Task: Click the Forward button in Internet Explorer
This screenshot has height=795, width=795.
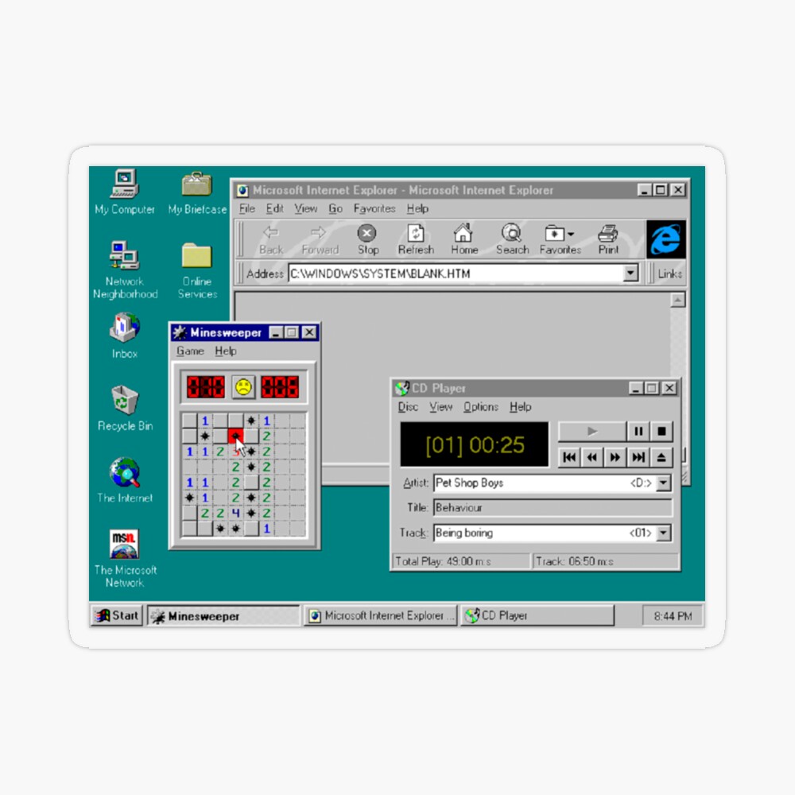Action: (x=320, y=240)
